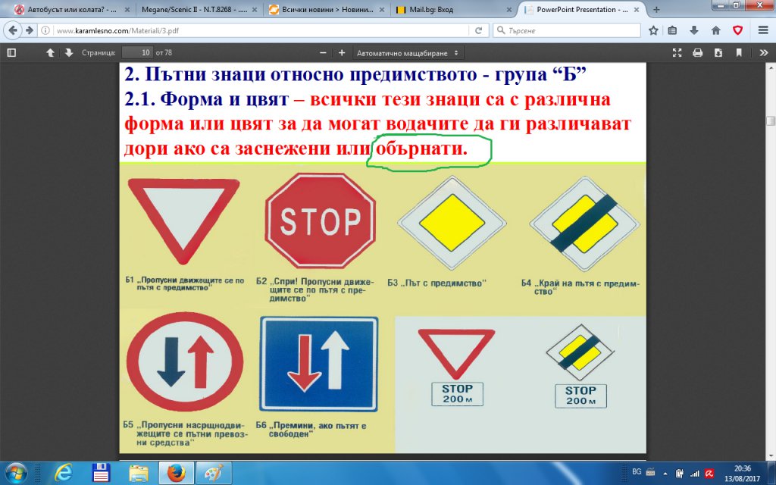Click the Б4 end of priority sign
This screenshot has width=776, height=485.
point(584,224)
